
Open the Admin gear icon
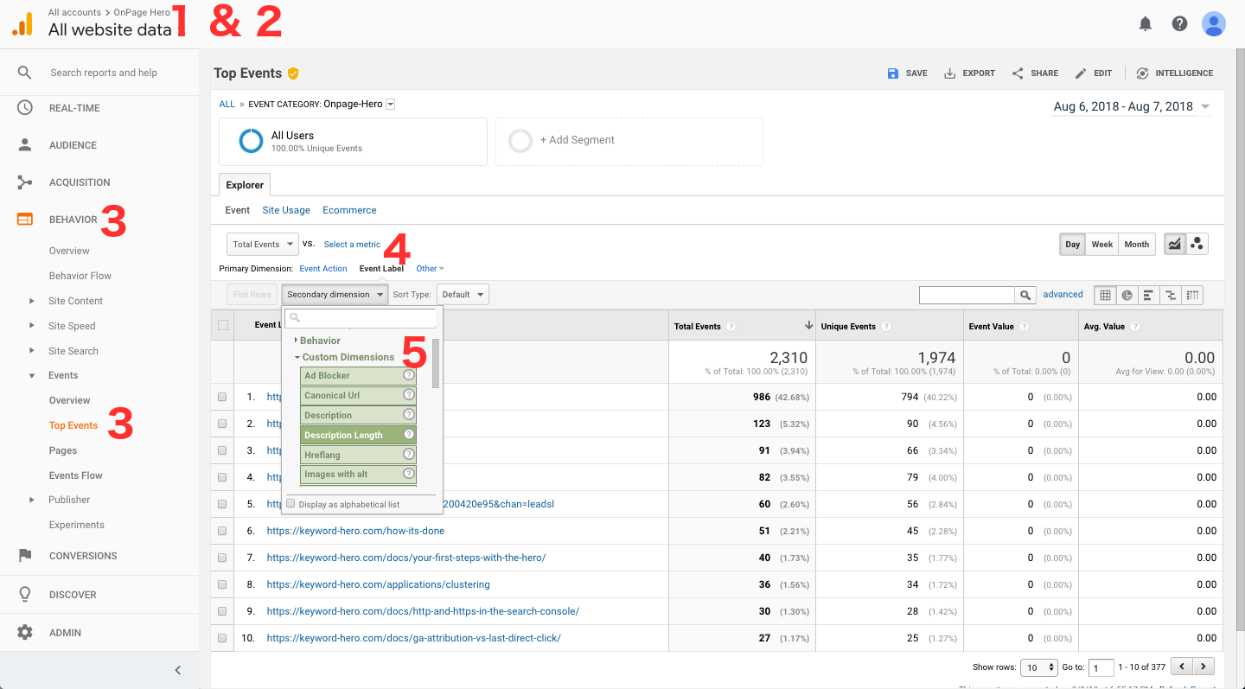(x=25, y=633)
